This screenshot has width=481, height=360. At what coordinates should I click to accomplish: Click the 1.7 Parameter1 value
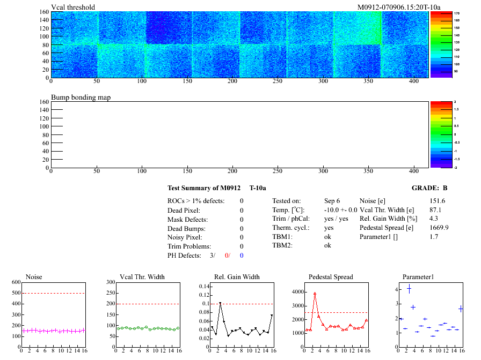click(434, 237)
